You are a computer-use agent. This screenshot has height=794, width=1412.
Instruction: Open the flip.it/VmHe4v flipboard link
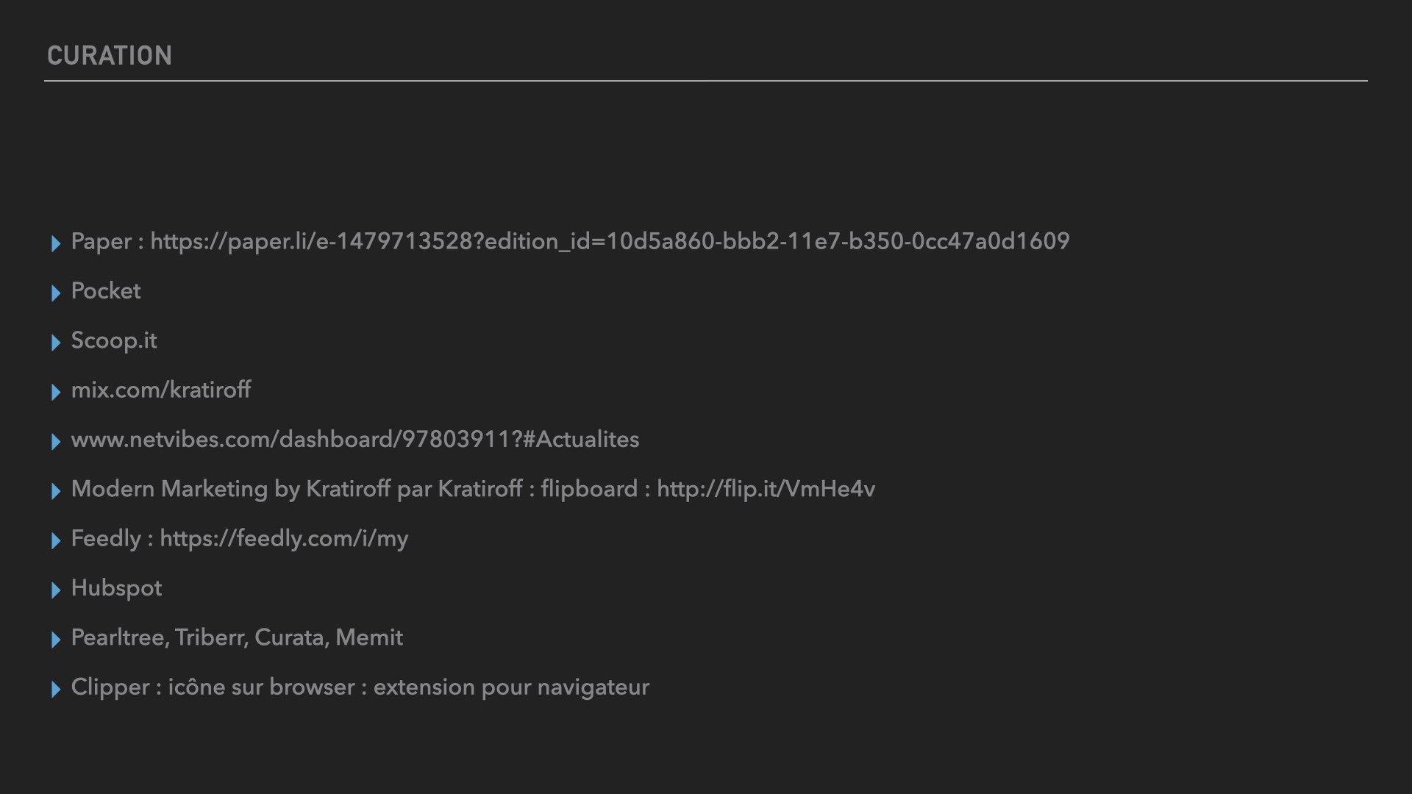click(x=766, y=489)
